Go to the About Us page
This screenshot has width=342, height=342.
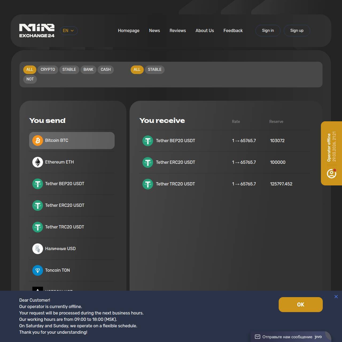[x=205, y=31]
